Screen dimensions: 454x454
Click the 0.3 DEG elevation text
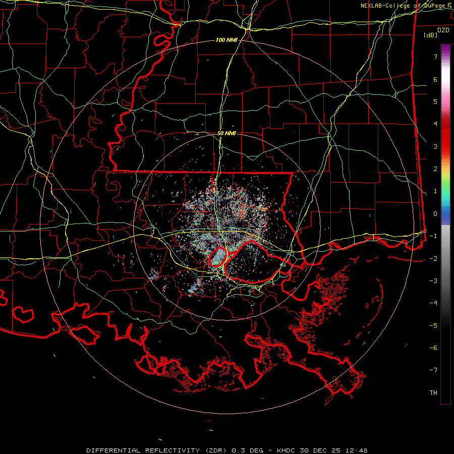(x=247, y=450)
